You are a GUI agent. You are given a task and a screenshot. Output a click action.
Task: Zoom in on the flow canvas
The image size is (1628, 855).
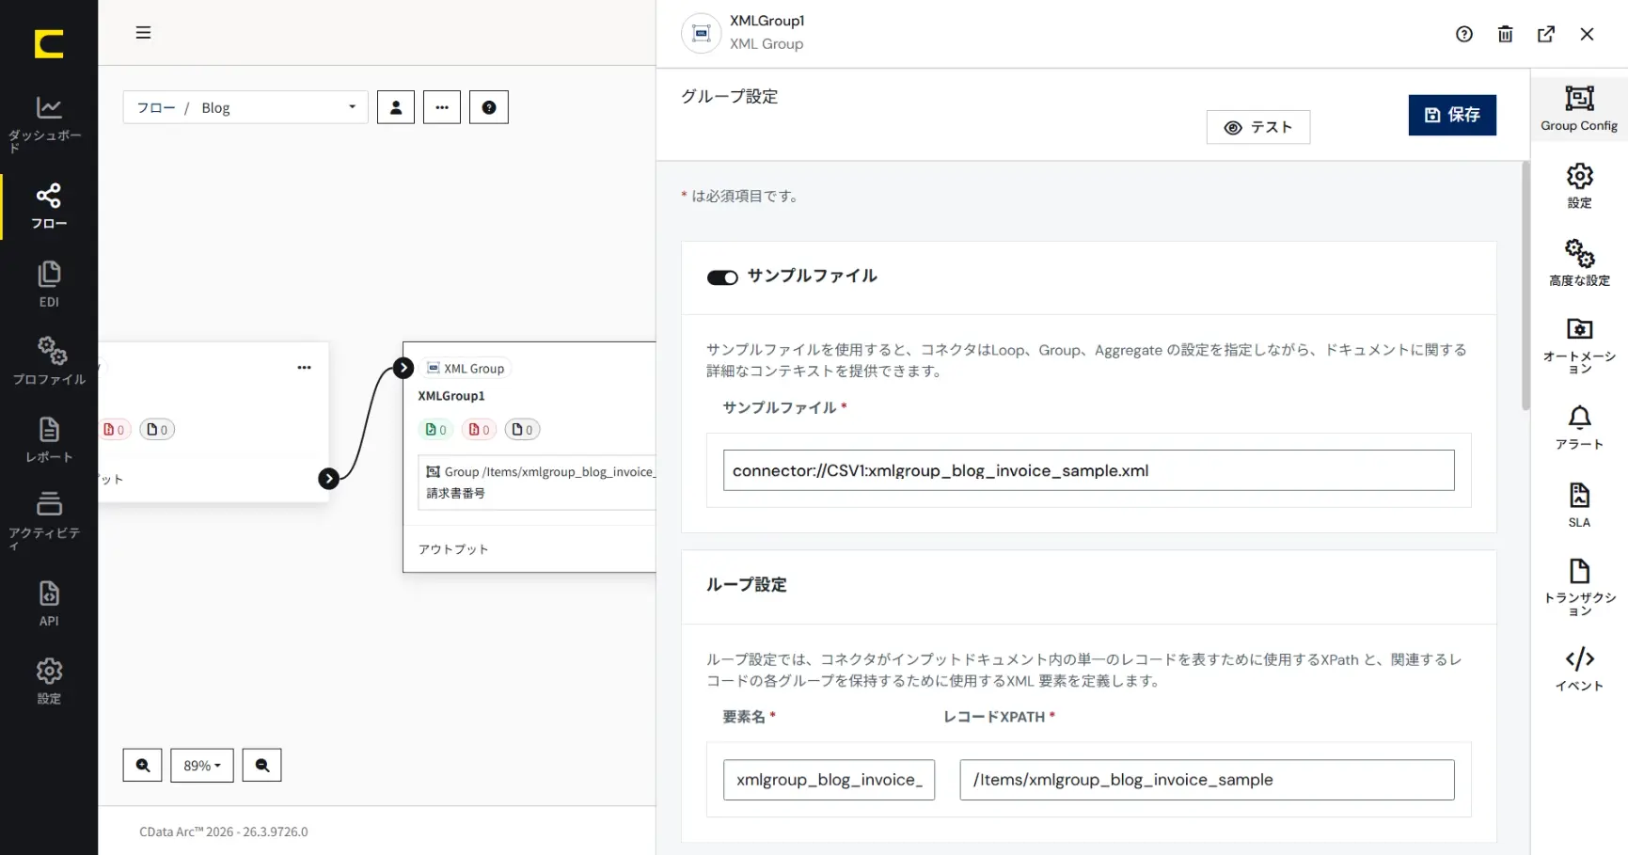coord(143,766)
